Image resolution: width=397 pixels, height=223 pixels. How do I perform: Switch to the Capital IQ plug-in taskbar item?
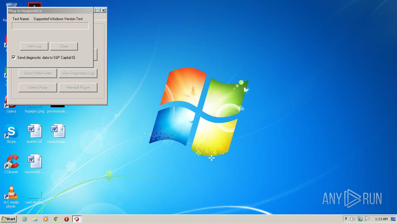(x=77, y=219)
